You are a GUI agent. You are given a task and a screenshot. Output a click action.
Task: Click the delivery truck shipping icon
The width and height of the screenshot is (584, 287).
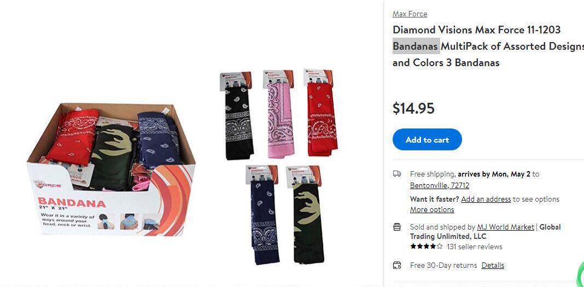click(x=397, y=174)
